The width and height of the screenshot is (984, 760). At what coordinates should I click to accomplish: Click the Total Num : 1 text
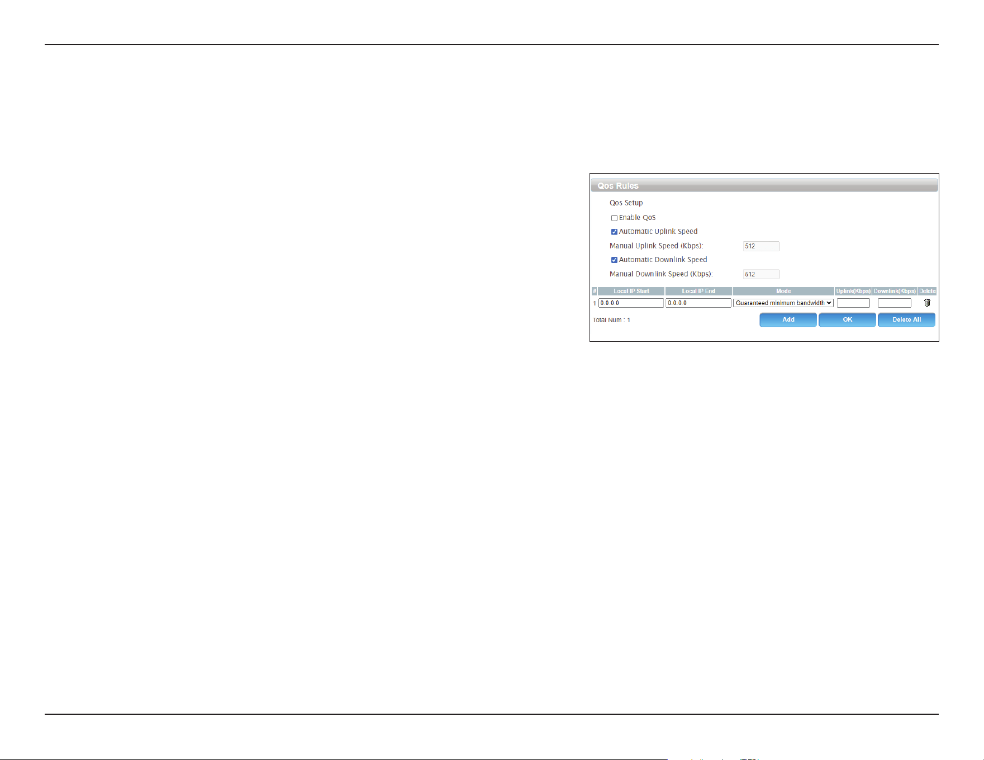tap(611, 320)
